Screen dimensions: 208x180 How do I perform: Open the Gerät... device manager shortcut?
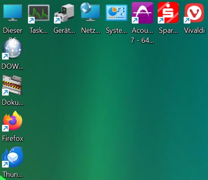pos(65,13)
